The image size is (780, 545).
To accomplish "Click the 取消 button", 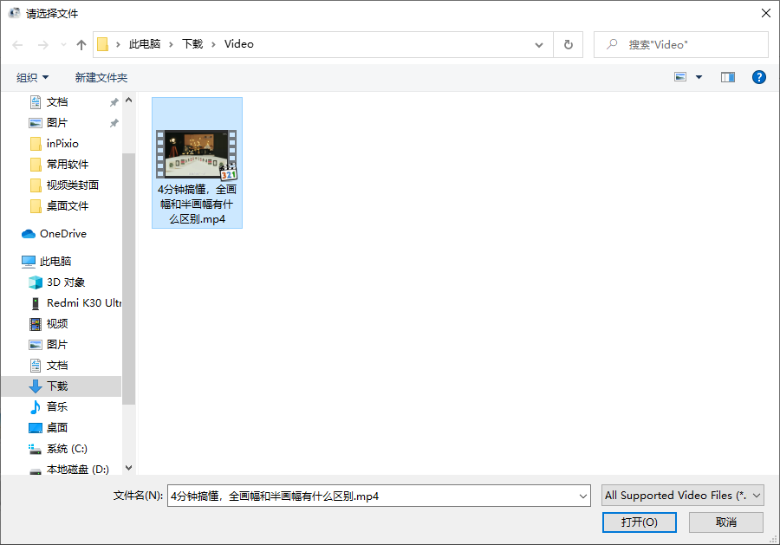I will (x=725, y=522).
